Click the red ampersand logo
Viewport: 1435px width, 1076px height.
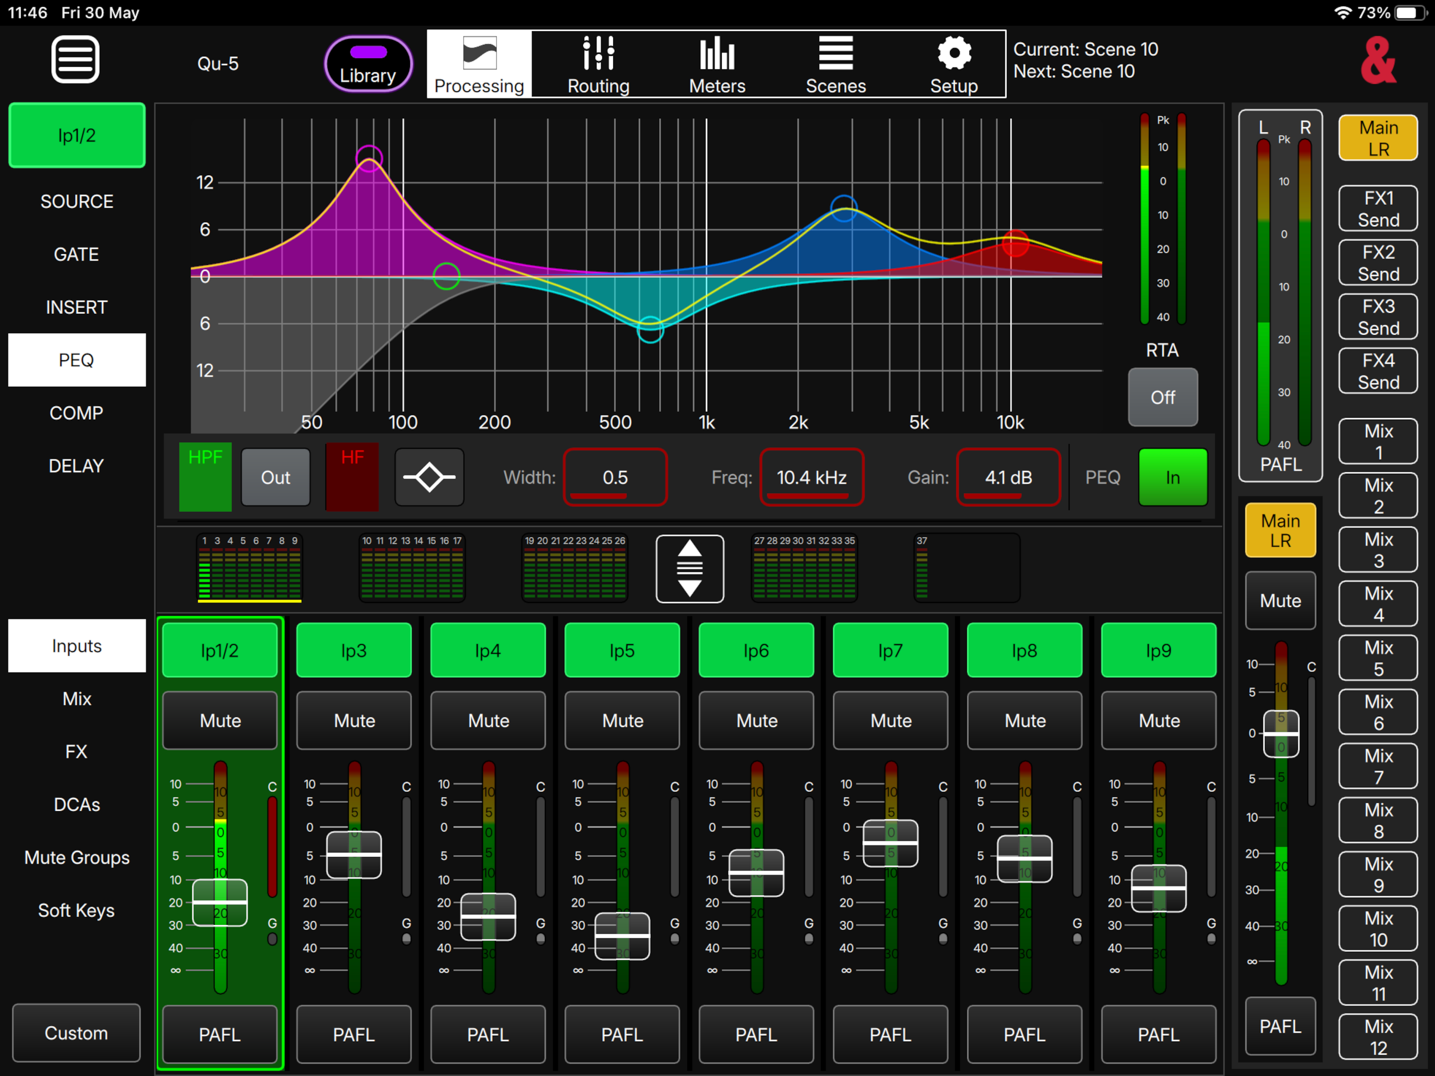point(1378,61)
